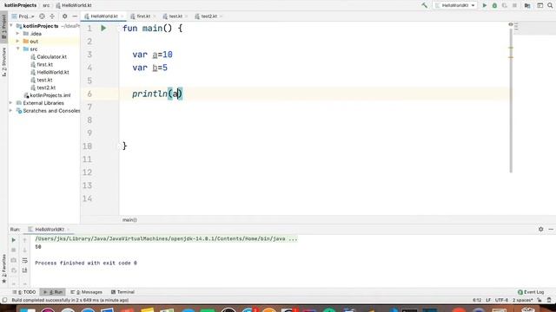The height and width of the screenshot is (312, 556).
Task: Run HelloWorldKt from the top toolbar
Action: 485,5
